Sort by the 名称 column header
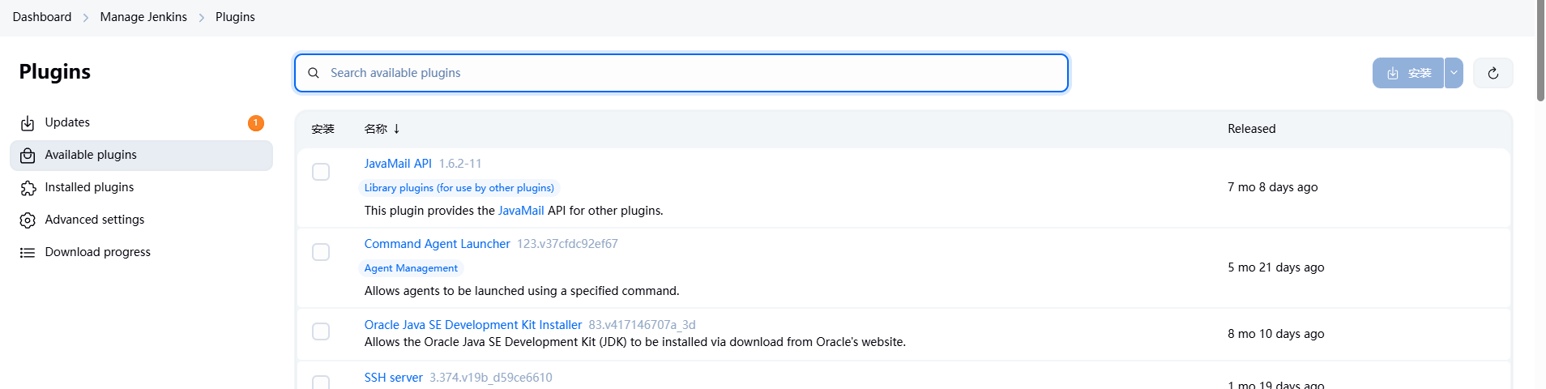 pyautogui.click(x=382, y=129)
